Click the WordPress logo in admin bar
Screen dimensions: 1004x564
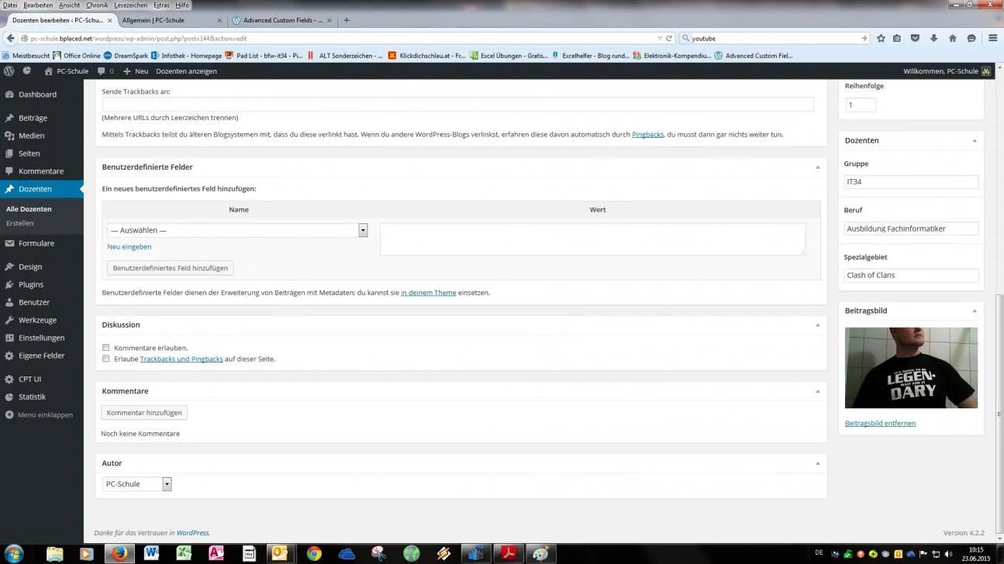point(9,70)
